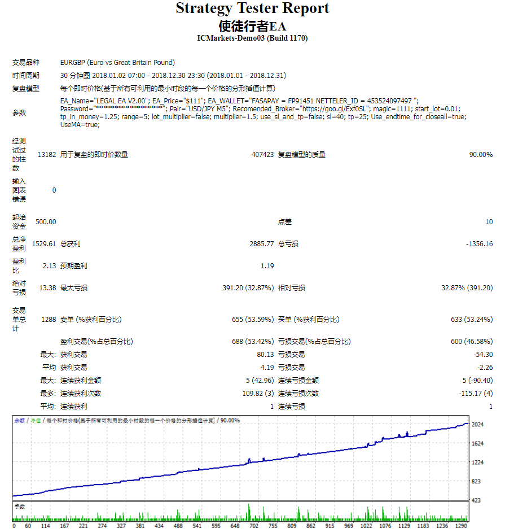
Task: Click the 预期盈利 label
Action: [73, 266]
